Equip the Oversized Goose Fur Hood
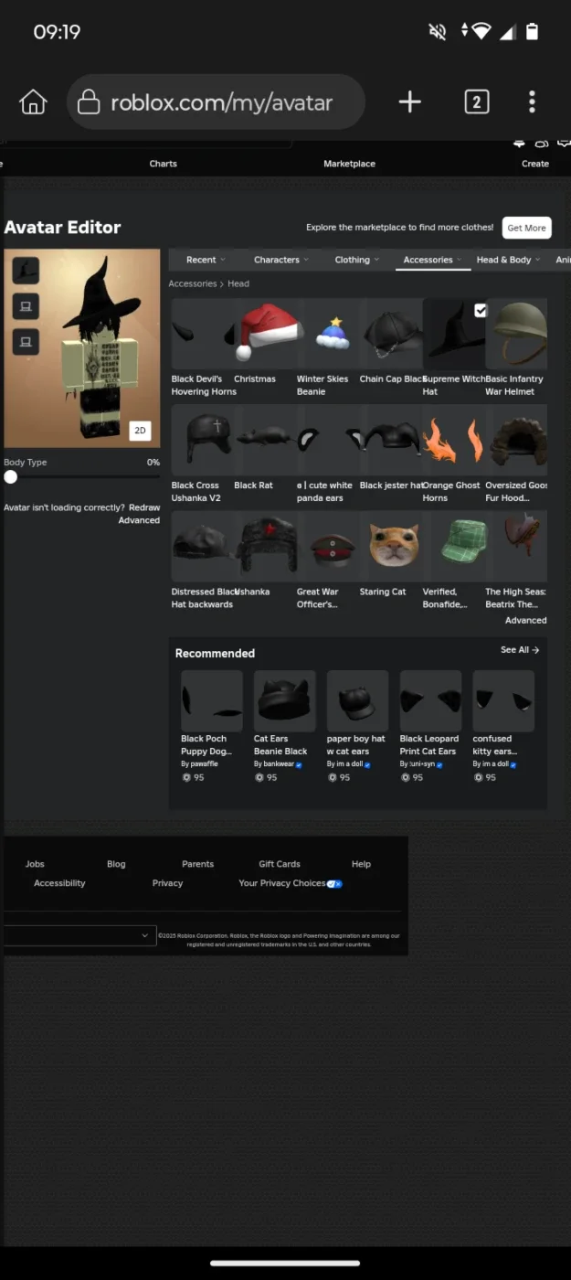 pos(516,440)
